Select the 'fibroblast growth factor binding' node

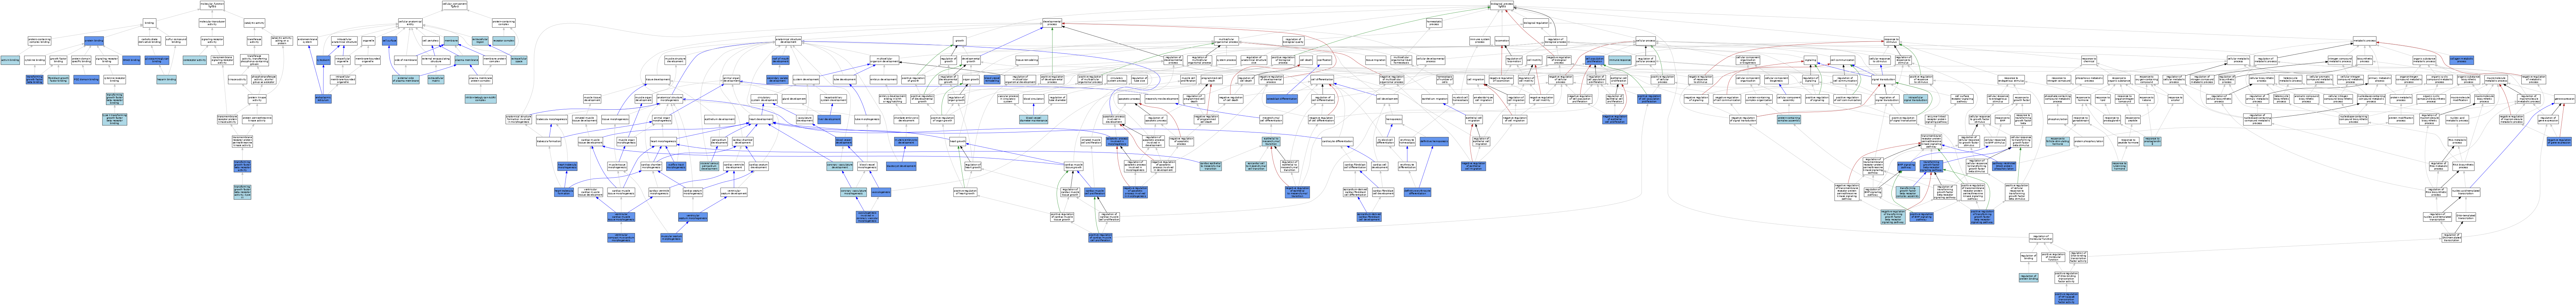(x=58, y=80)
